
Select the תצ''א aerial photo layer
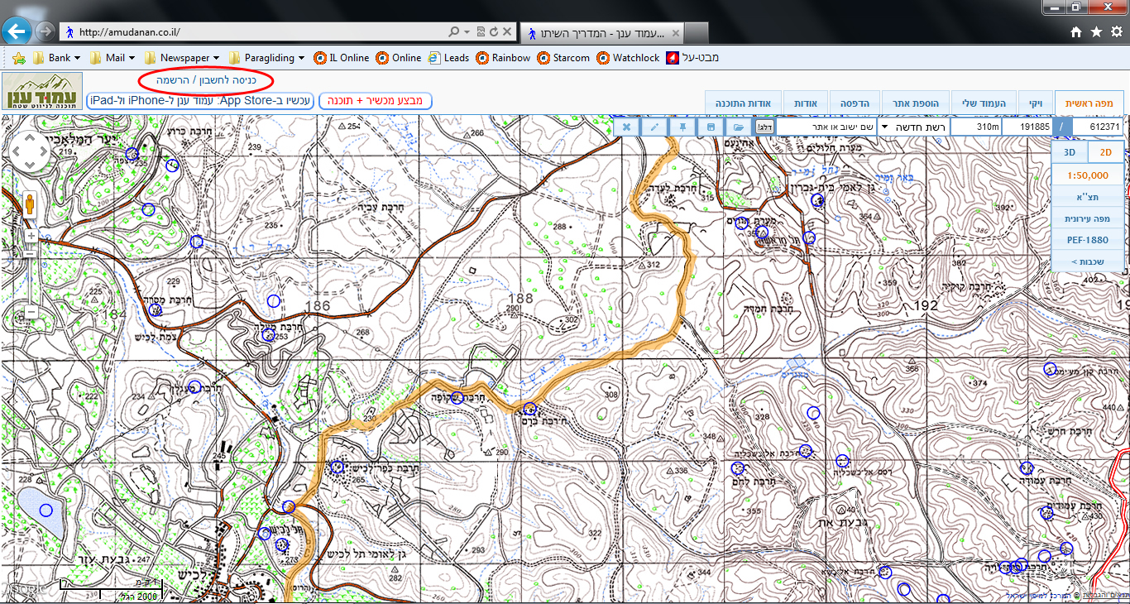pyautogui.click(x=1087, y=197)
